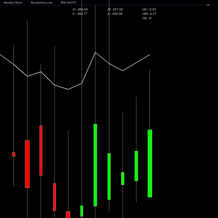This screenshot has width=218, height=218.
Task: Select the 'OL: 0' value
Action: pos(147,18)
